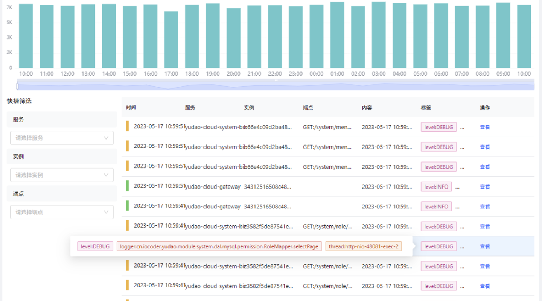This screenshot has width=542, height=301.
Task: Click the 04:00 axis label
Action: point(399,74)
